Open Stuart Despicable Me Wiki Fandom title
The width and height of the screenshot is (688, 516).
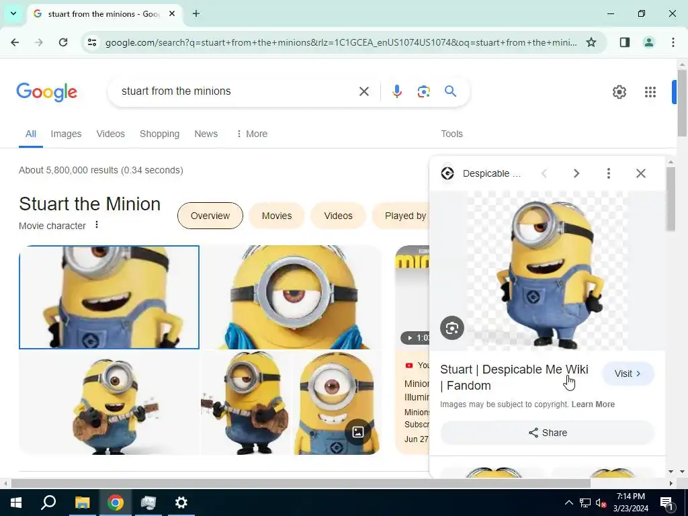coord(514,378)
